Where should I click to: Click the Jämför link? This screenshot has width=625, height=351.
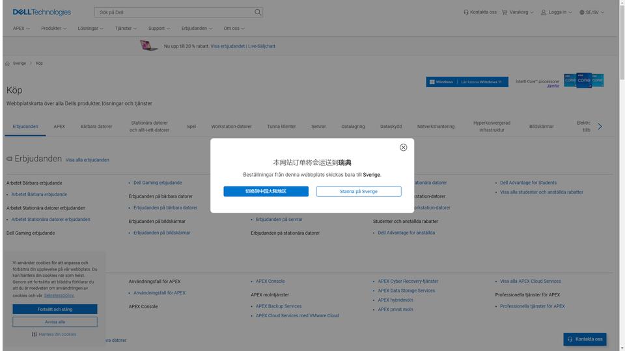coord(553,86)
